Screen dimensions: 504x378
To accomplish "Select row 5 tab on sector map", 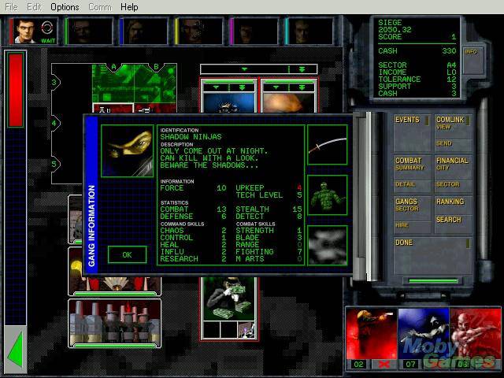I will click(54, 164).
